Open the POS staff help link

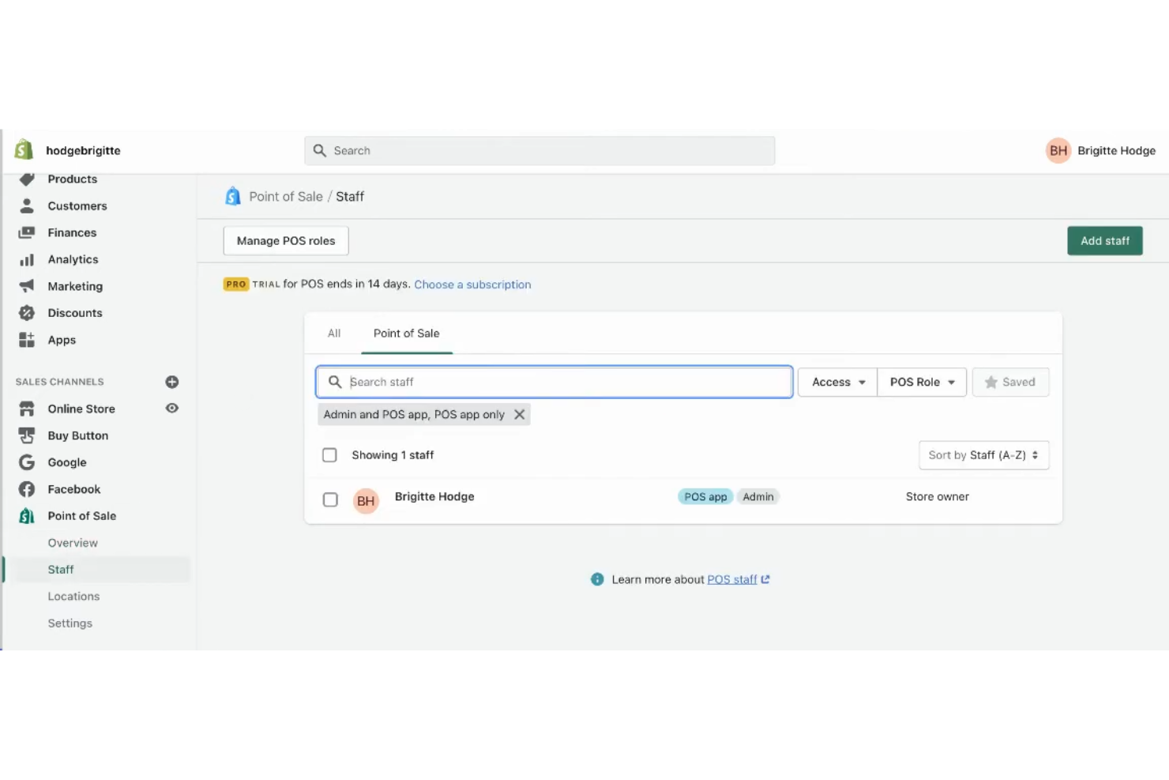(x=732, y=579)
